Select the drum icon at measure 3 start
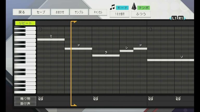Screen dimensions: 200x112 pos(40,98)
